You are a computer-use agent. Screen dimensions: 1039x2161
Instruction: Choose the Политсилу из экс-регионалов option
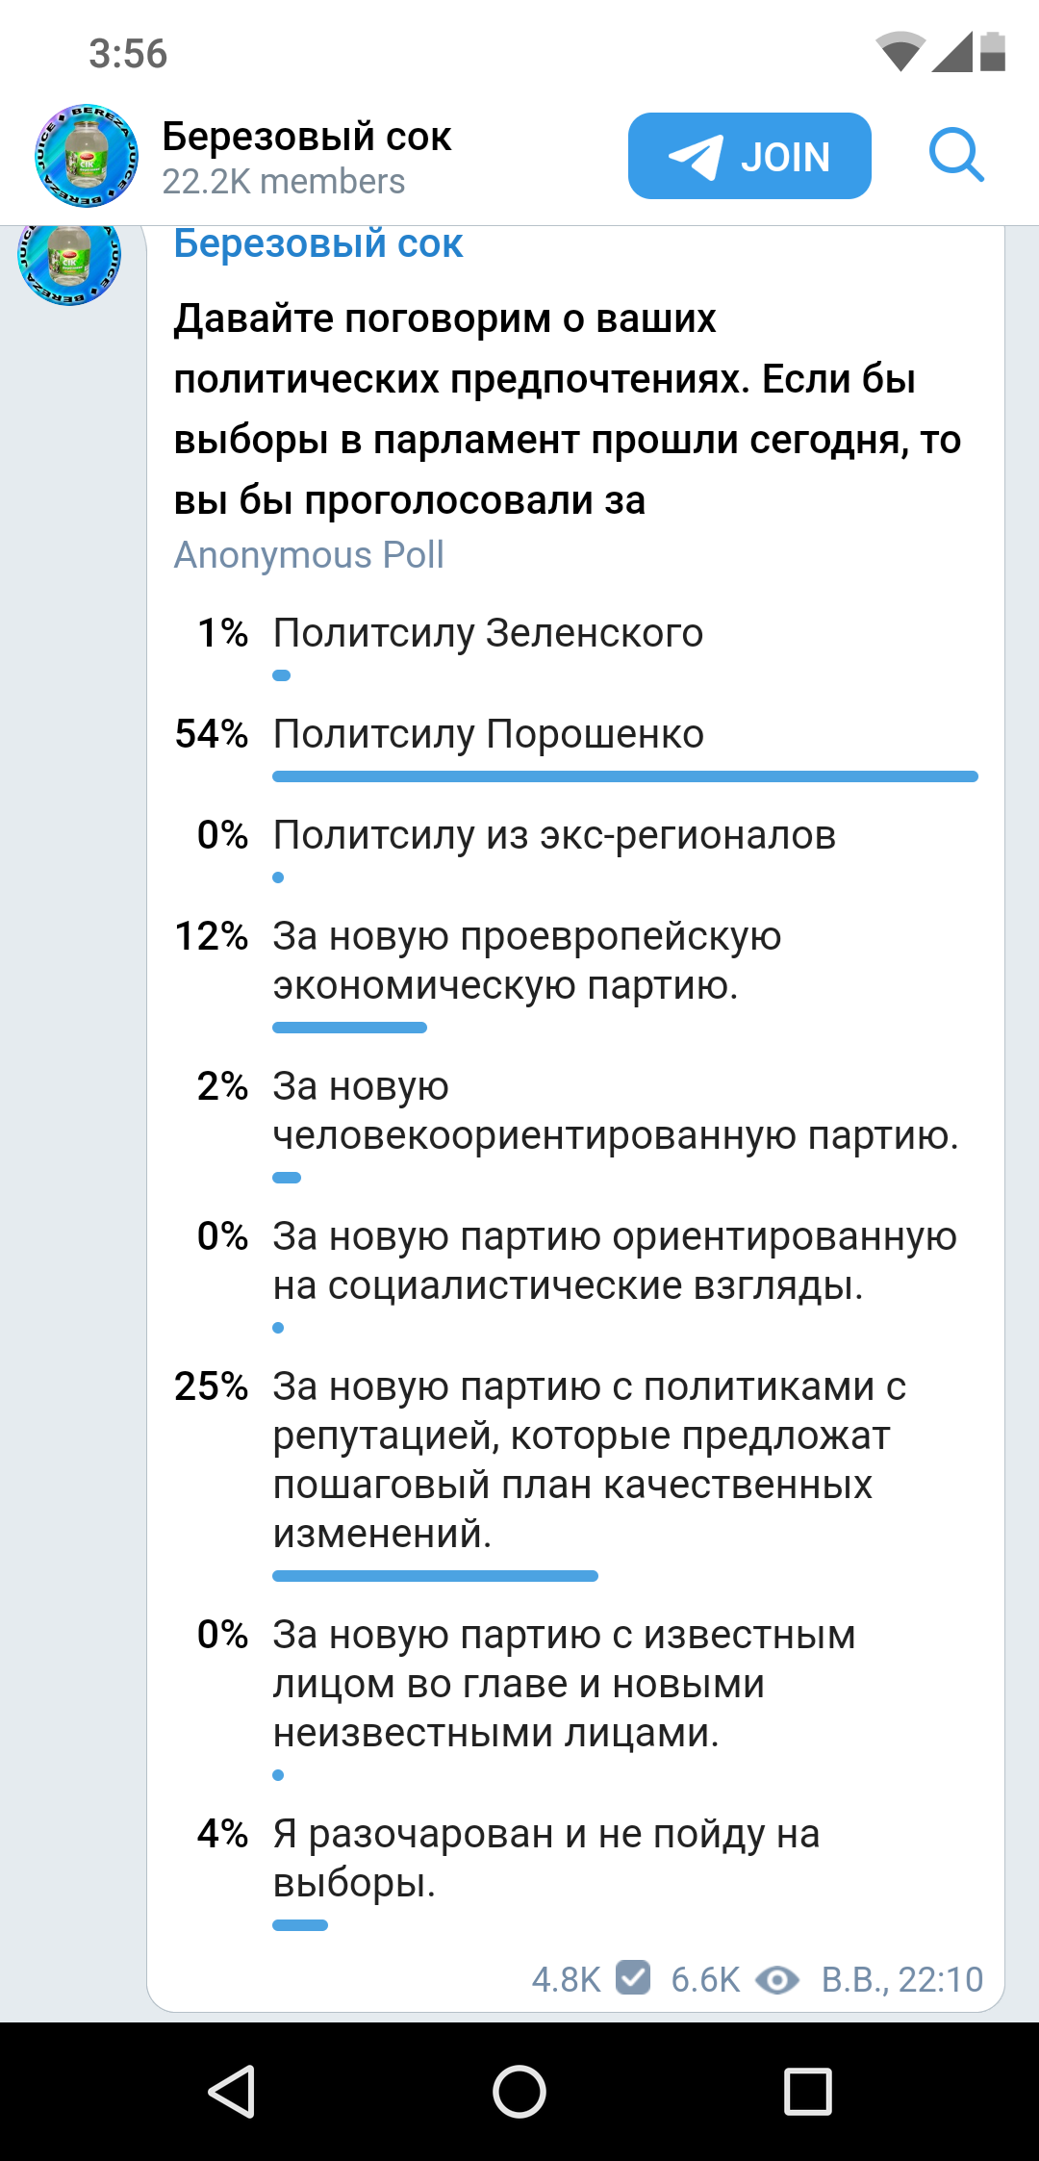point(575,848)
